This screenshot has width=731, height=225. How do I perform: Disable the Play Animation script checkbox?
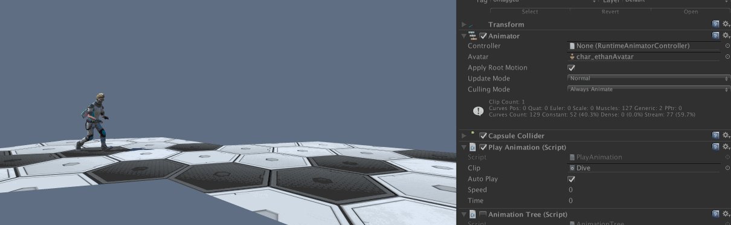click(x=483, y=147)
